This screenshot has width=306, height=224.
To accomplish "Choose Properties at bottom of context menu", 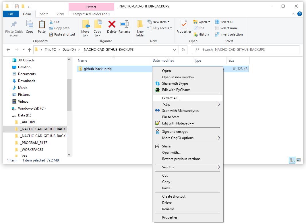I will coord(187,217).
